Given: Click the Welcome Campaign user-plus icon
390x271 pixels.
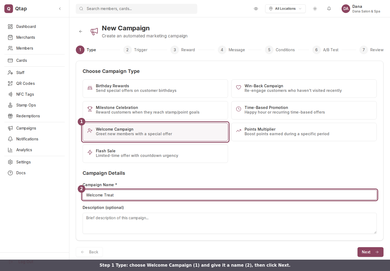Looking at the screenshot, I should 90,131.
